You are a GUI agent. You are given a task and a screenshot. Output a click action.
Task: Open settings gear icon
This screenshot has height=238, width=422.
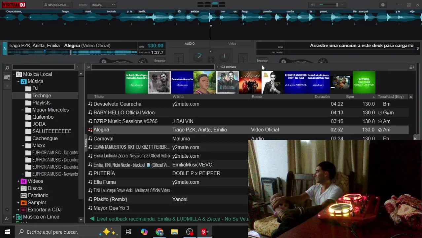pos(383,5)
